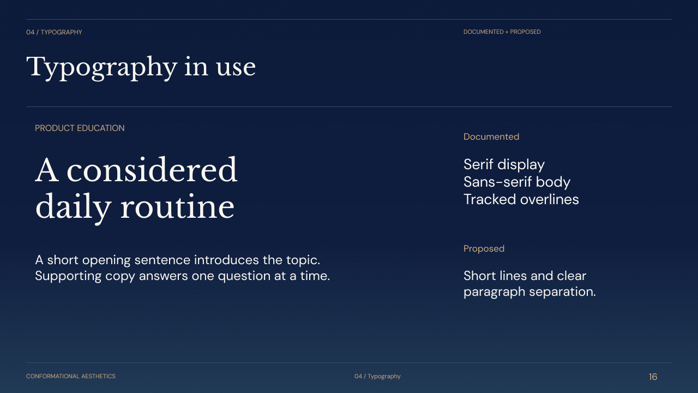698x393 pixels.
Task: Select the 'Sans-serif body' list line
Action: tap(517, 182)
